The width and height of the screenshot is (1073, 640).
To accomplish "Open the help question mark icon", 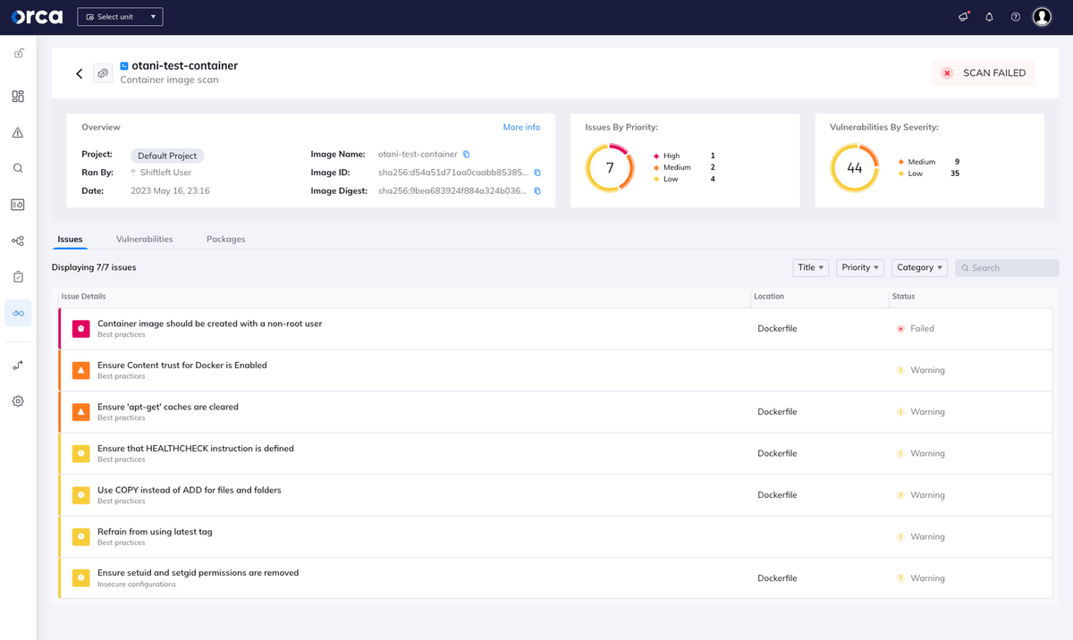I will [x=1016, y=17].
